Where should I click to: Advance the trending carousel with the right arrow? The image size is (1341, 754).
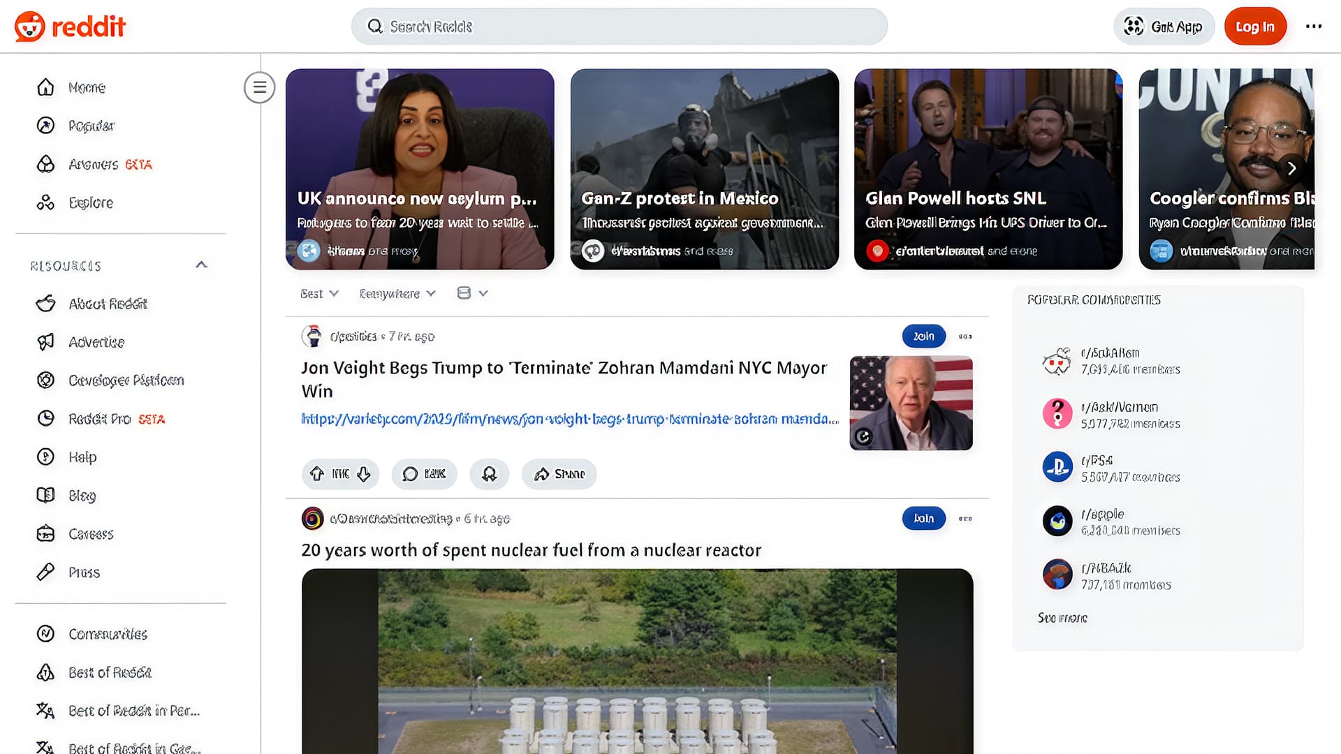(1291, 168)
